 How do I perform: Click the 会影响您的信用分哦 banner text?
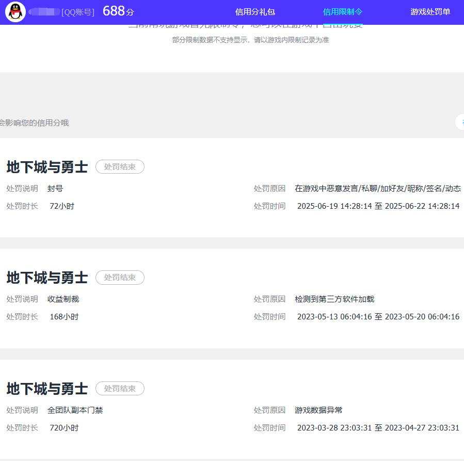(x=34, y=122)
